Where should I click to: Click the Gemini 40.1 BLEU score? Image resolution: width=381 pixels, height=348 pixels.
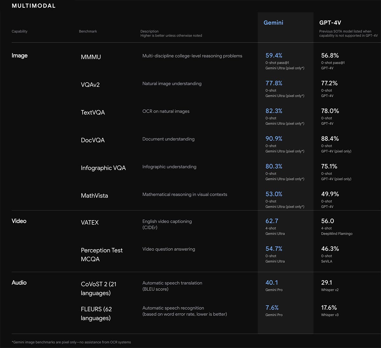272,283
